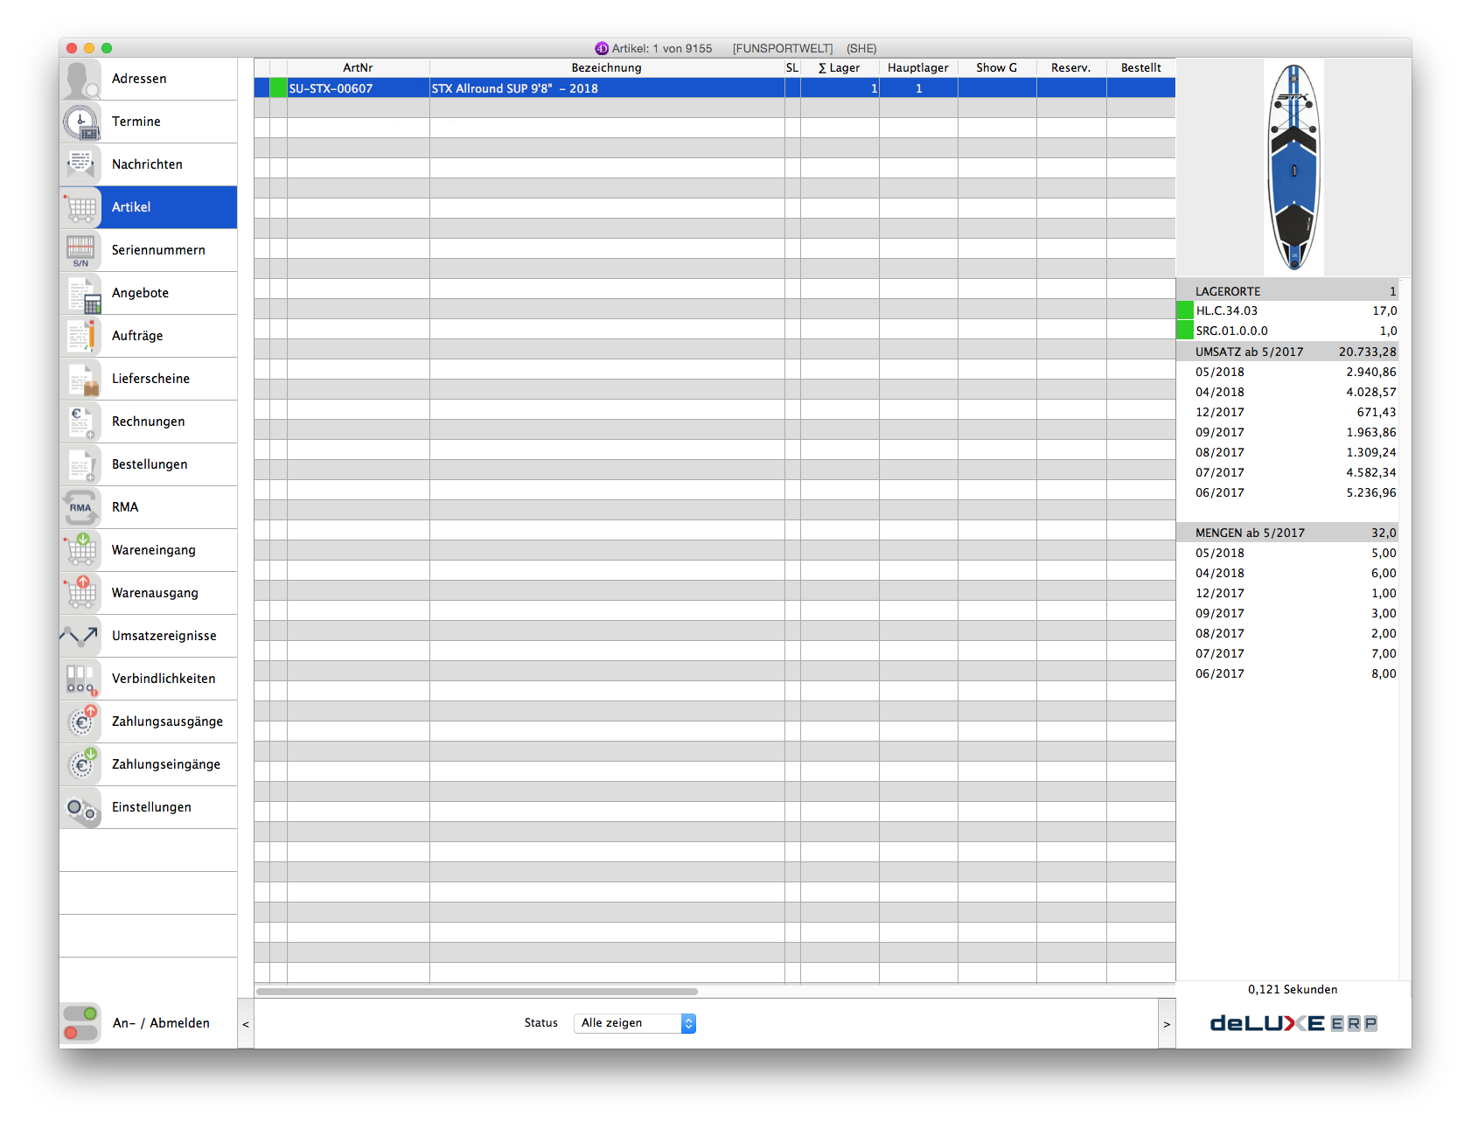Click the ArtNr column header
1471x1129 pixels.
coord(358,67)
